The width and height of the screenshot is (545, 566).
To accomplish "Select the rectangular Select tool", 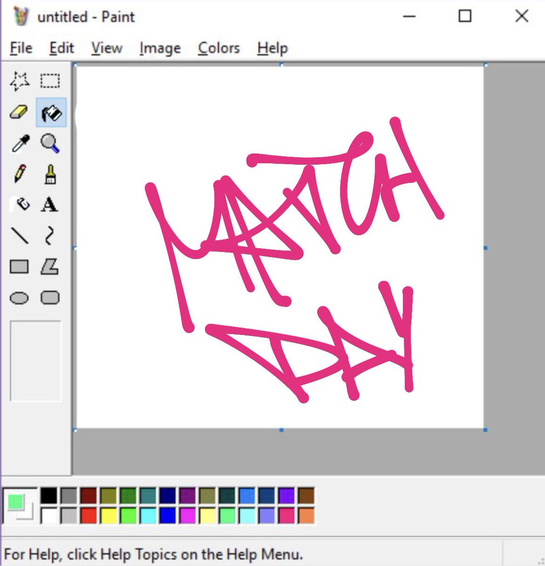I will (x=50, y=81).
